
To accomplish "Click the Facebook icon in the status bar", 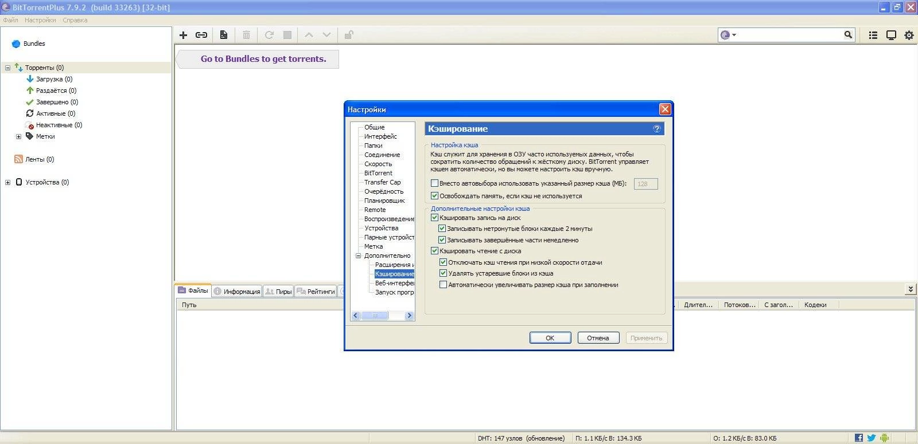I will coord(859,438).
